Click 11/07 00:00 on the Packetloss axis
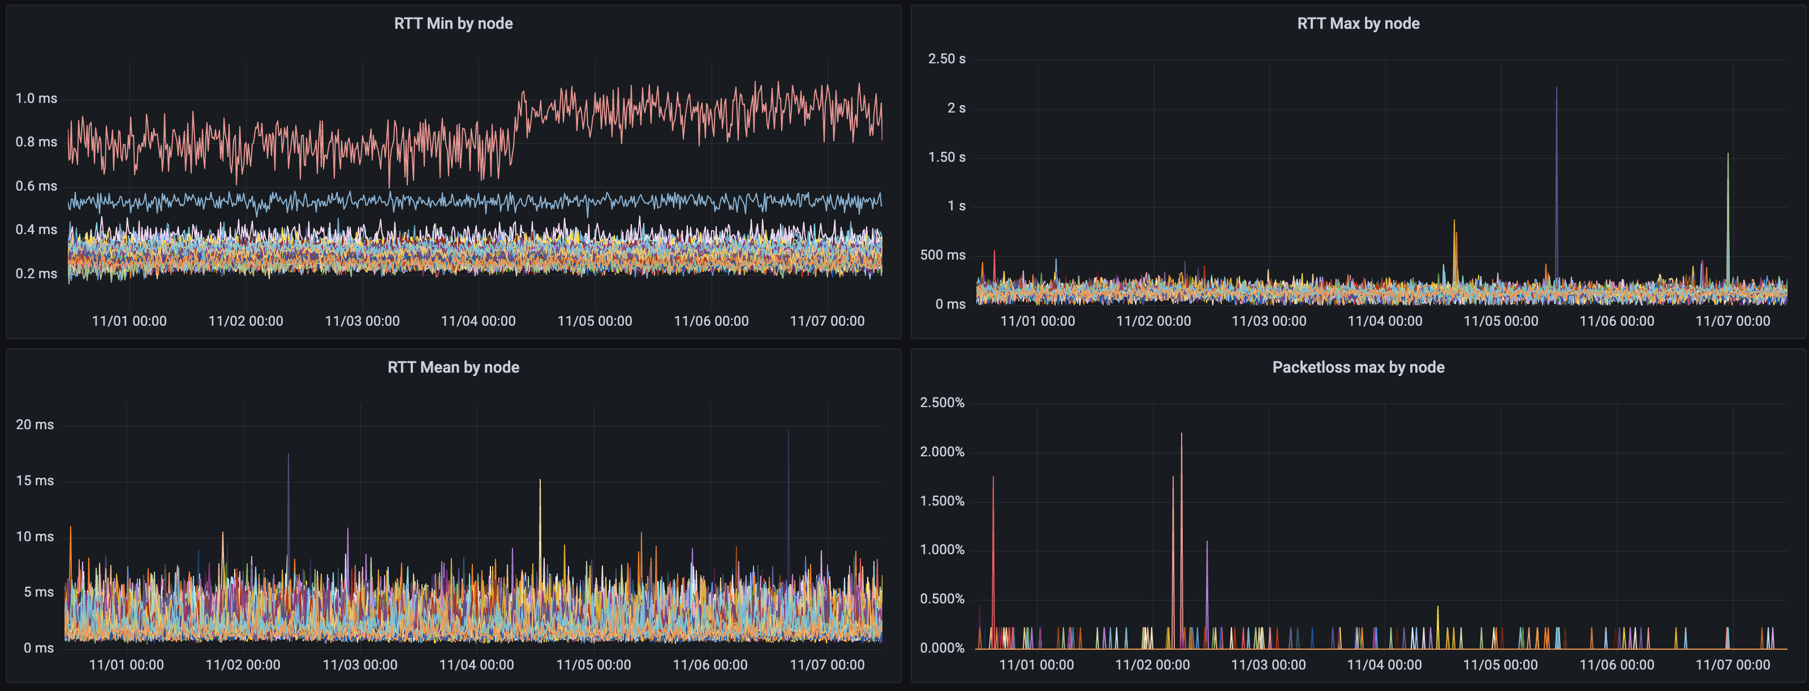Screen dimensions: 1809x691 [x=1733, y=665]
